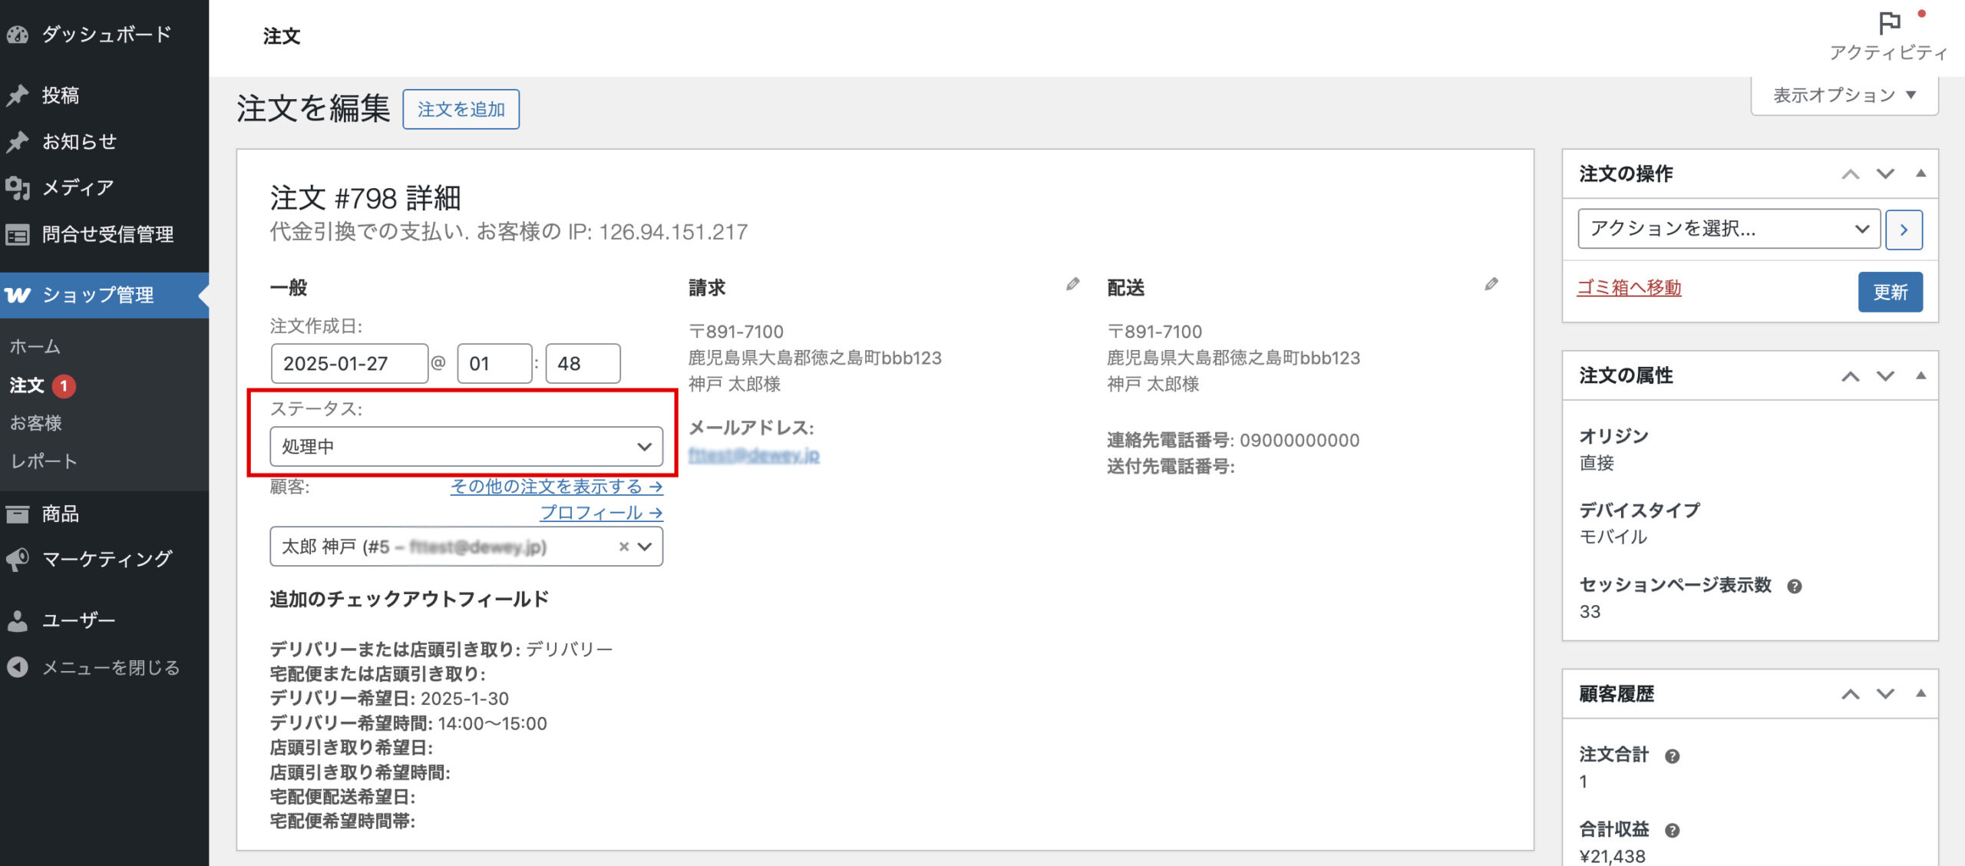
Task: Open the Dashboard menu item
Action: 104,34
